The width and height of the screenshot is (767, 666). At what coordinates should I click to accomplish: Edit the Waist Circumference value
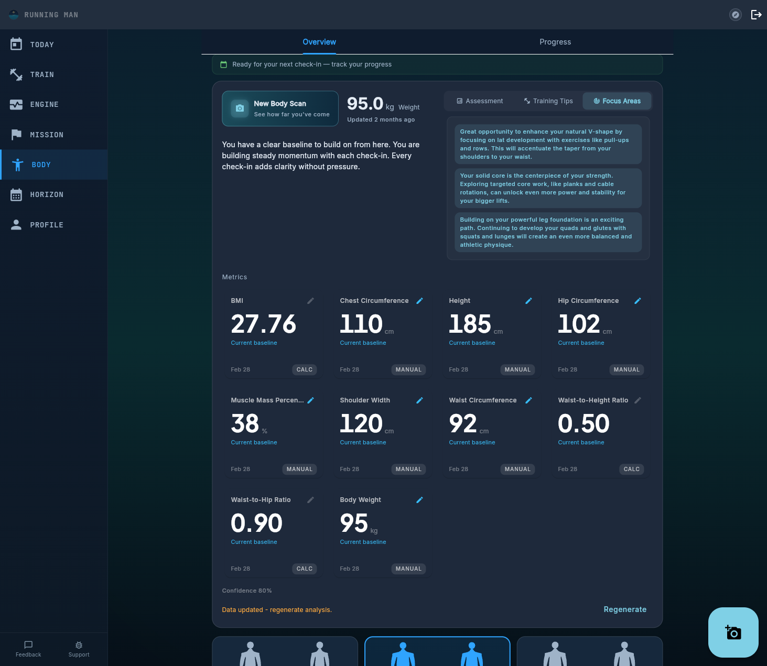528,400
